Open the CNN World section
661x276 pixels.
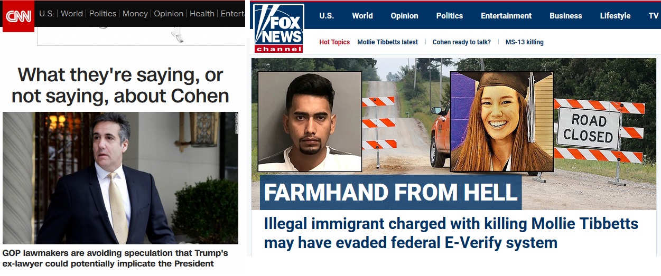[x=72, y=14]
